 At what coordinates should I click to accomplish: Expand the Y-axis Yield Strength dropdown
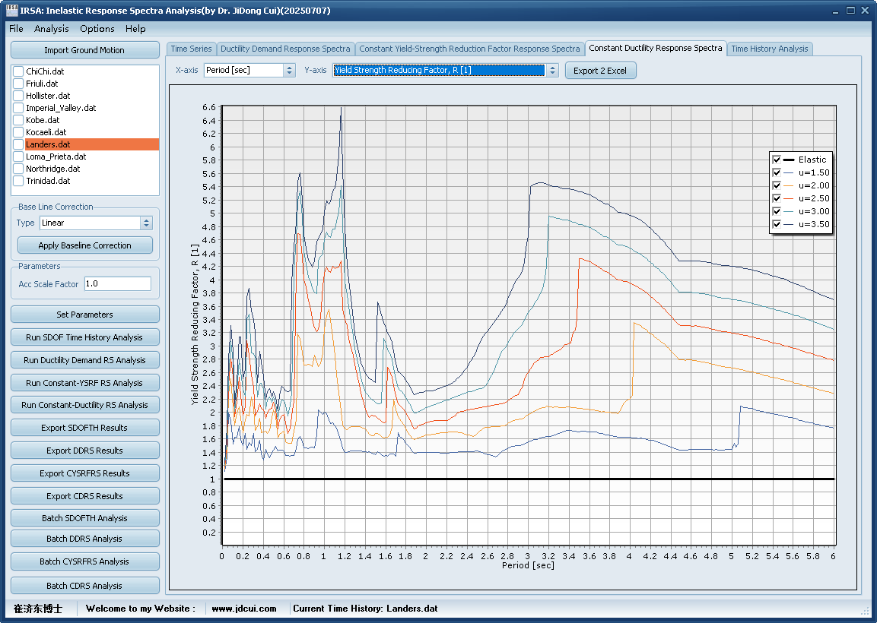(x=552, y=70)
